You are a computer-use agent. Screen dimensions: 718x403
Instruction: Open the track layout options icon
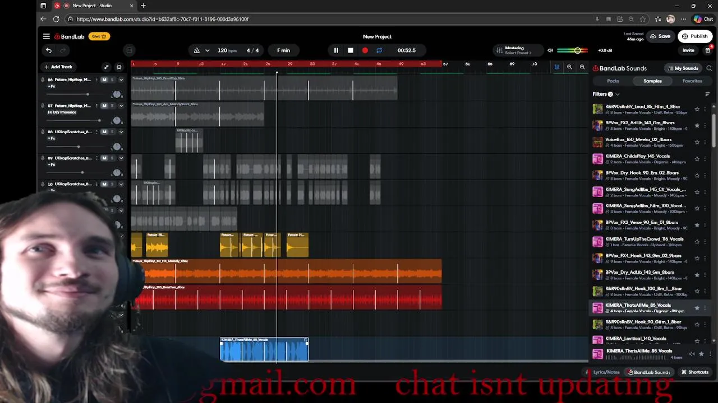click(x=119, y=67)
